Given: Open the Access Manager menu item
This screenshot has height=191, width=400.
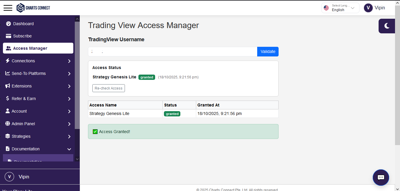Looking at the screenshot, I should click(38, 48).
